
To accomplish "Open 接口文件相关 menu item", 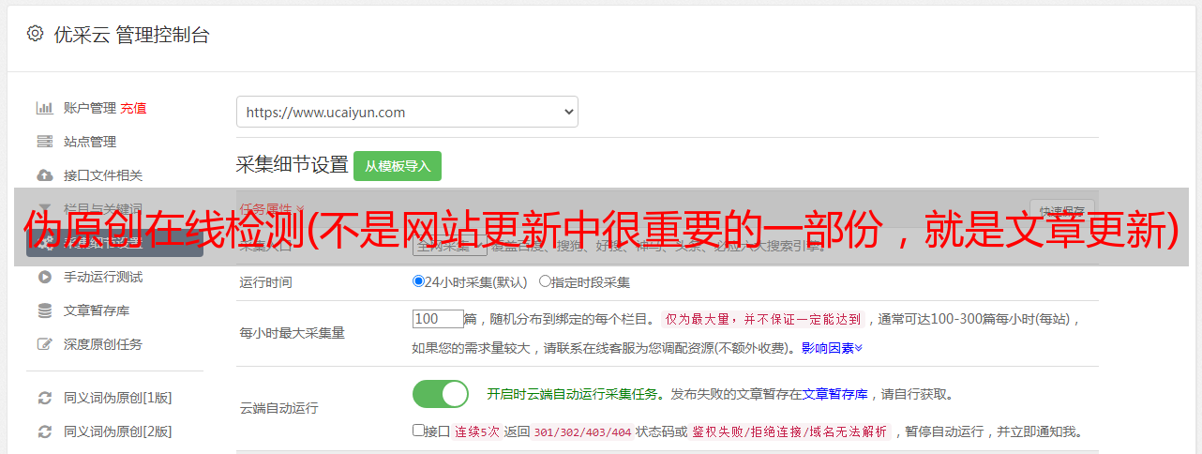I will tap(103, 175).
